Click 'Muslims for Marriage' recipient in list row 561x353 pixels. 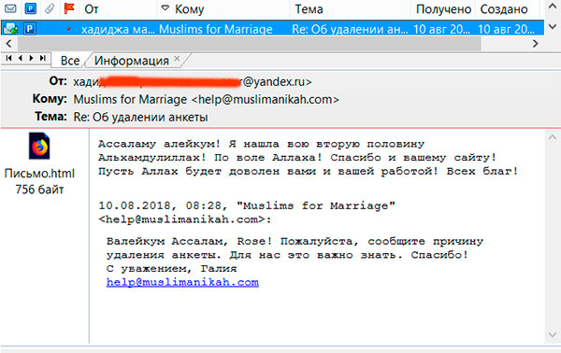[216, 29]
